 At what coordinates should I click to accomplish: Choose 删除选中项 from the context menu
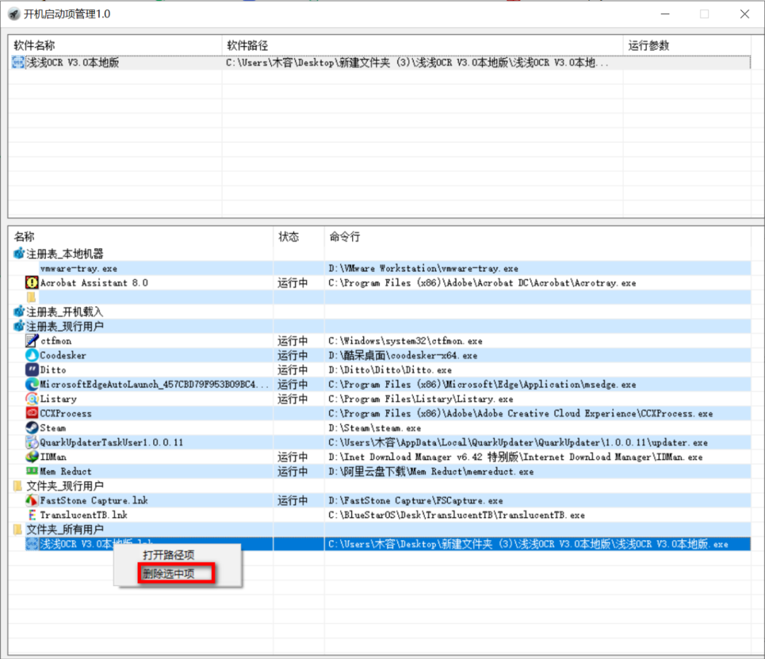click(169, 573)
